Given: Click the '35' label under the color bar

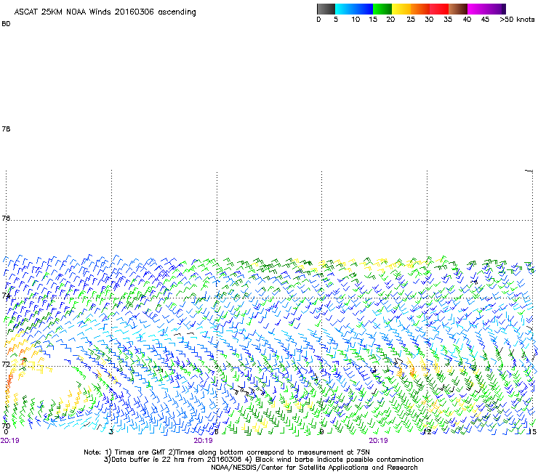Looking at the screenshot, I should coord(448,19).
